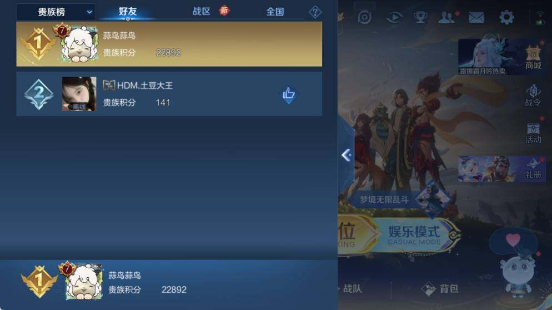Screen dimensions: 552x310
Task: Open the settings gear icon
Action: [x=506, y=17]
